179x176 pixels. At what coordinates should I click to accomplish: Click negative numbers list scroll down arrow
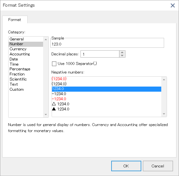tap(164, 114)
